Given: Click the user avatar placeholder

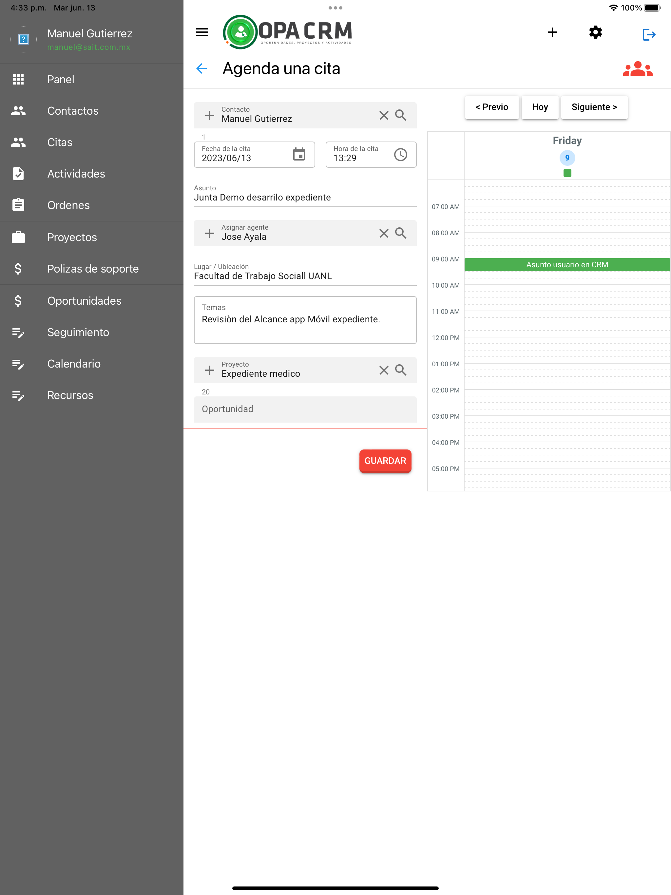Looking at the screenshot, I should tap(24, 39).
